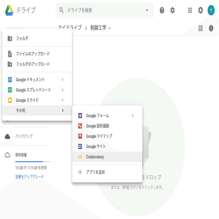The image size is (219, 219).
Task: Show details info icon
Action: pyautogui.click(x=211, y=28)
